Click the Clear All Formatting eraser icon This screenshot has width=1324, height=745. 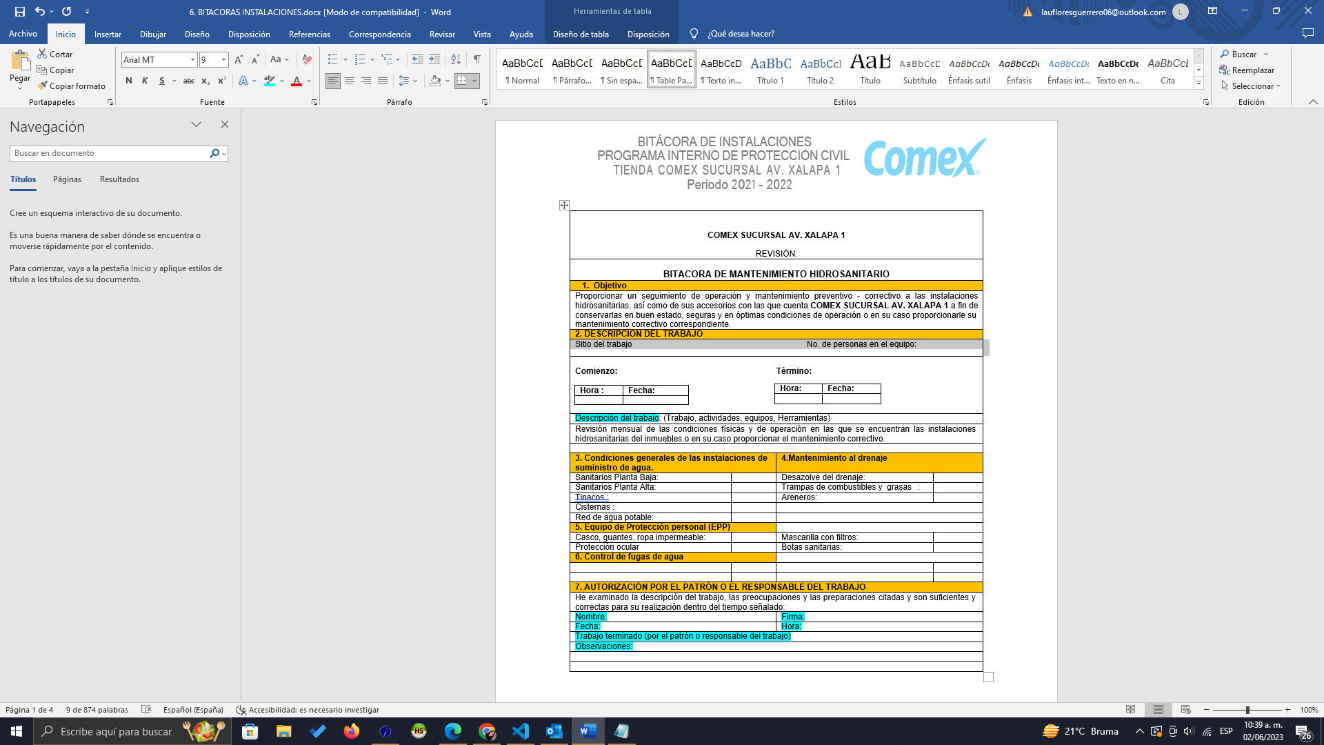click(x=308, y=60)
